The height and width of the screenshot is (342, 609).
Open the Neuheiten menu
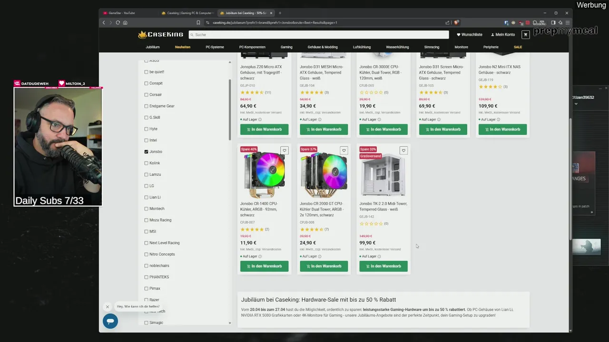coord(183,47)
